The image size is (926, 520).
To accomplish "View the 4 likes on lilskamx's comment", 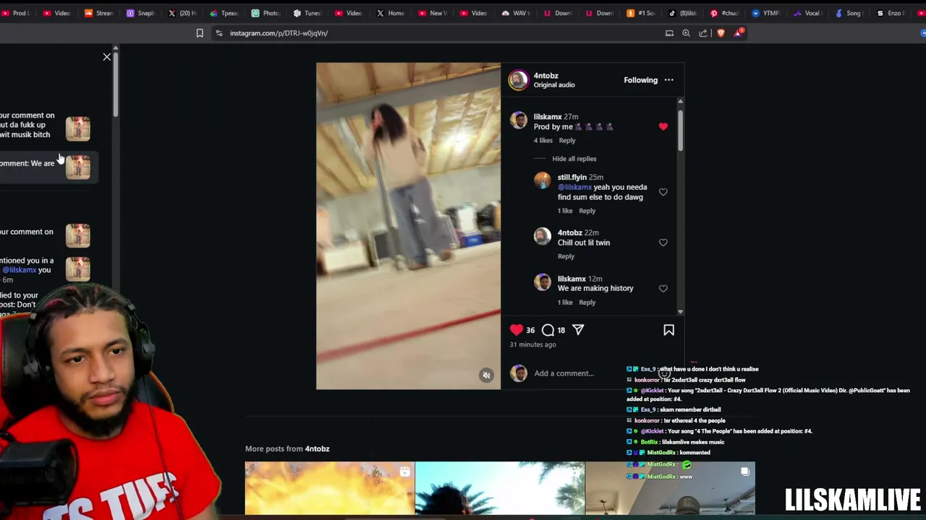I will click(x=543, y=141).
